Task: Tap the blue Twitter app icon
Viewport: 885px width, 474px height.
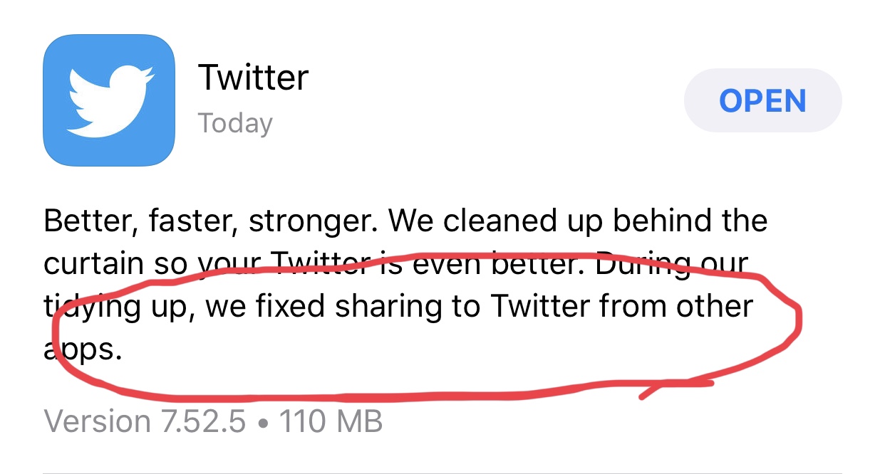Action: point(109,100)
